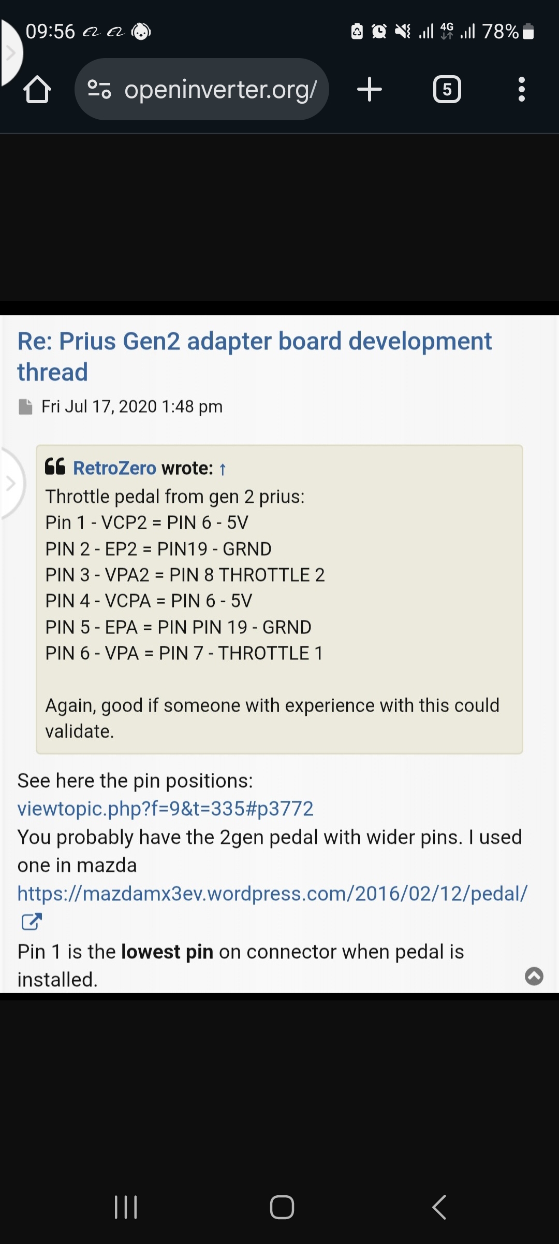Tap the Android recent apps button

pyautogui.click(x=126, y=1207)
